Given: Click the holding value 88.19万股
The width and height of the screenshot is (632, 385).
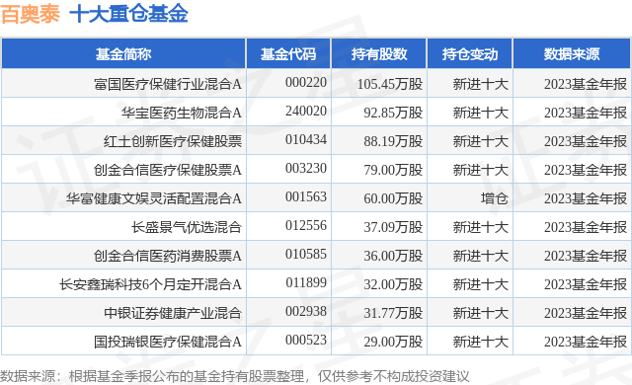Looking at the screenshot, I should pyautogui.click(x=393, y=141).
